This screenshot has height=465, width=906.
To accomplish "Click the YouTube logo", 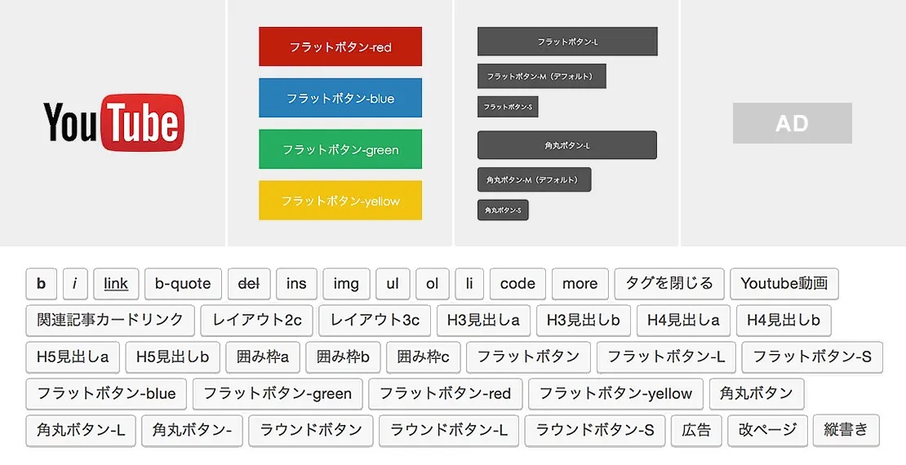I will [x=113, y=122].
